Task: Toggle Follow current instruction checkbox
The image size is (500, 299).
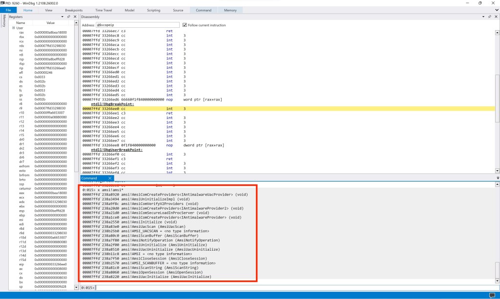Action: point(185,25)
